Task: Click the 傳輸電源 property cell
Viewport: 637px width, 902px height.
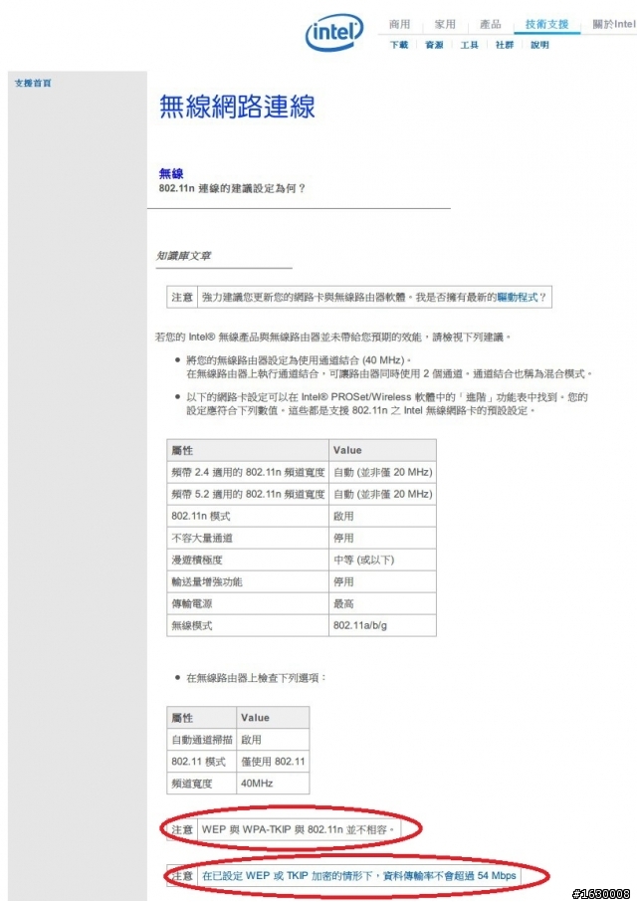Action: (x=248, y=603)
